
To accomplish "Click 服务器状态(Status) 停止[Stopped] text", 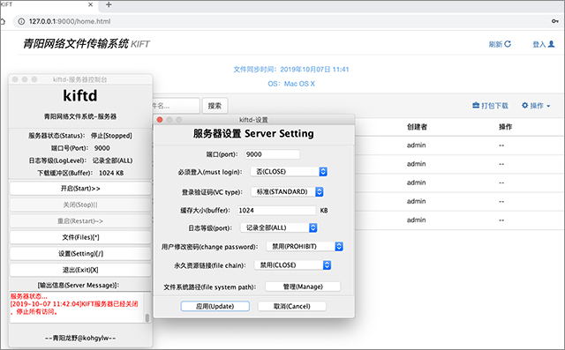I will (80, 136).
